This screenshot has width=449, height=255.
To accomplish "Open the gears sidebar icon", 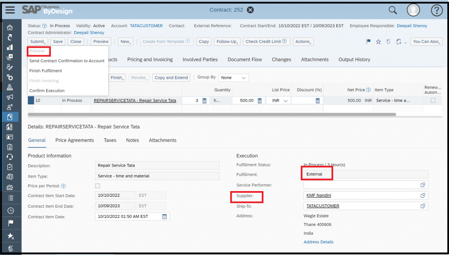I will [10, 77].
